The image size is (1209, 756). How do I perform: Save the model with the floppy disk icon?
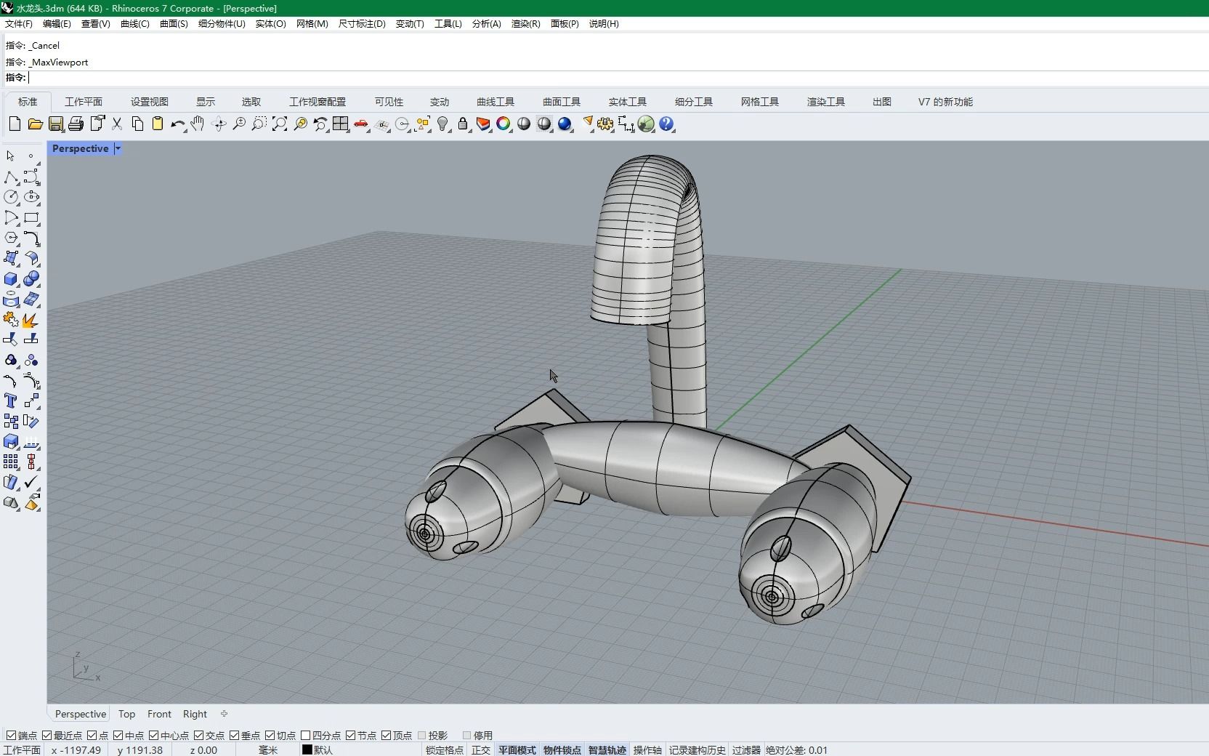[56, 124]
